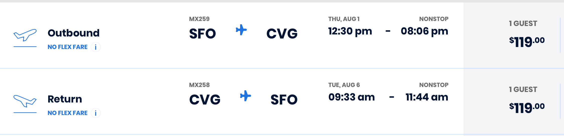564x136 pixels.
Task: Click the outbound 12:30 pm departure time
Action: [350, 31]
